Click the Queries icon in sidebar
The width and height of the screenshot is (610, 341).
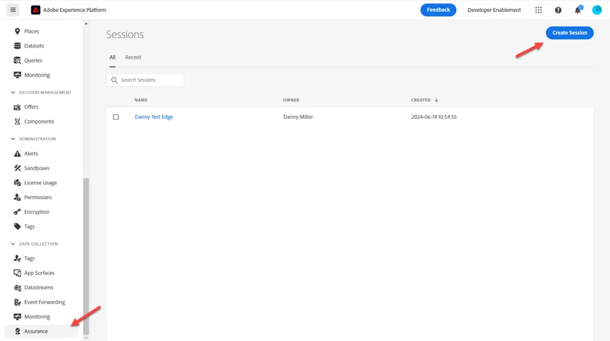17,60
